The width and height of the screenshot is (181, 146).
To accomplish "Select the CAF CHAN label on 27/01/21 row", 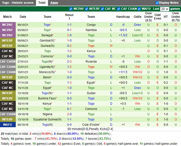I will (x=8, y=62).
